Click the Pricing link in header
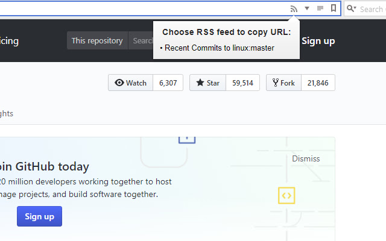Screen dimensions: 386x241 pyautogui.click(x=9, y=41)
